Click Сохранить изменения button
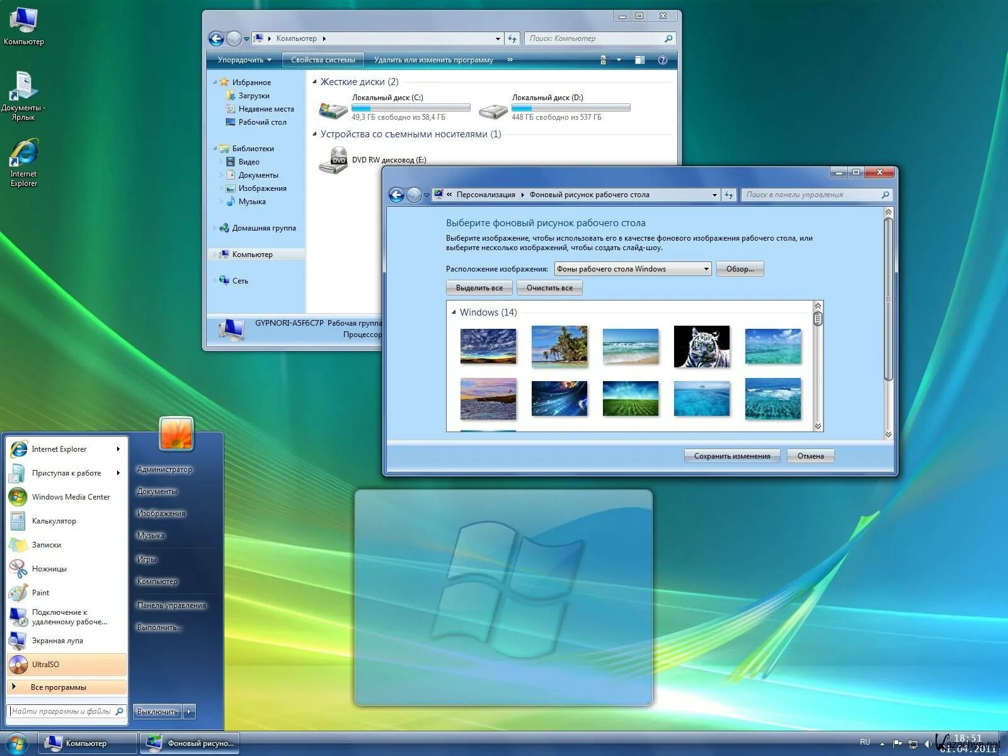The image size is (1008, 756). click(732, 456)
